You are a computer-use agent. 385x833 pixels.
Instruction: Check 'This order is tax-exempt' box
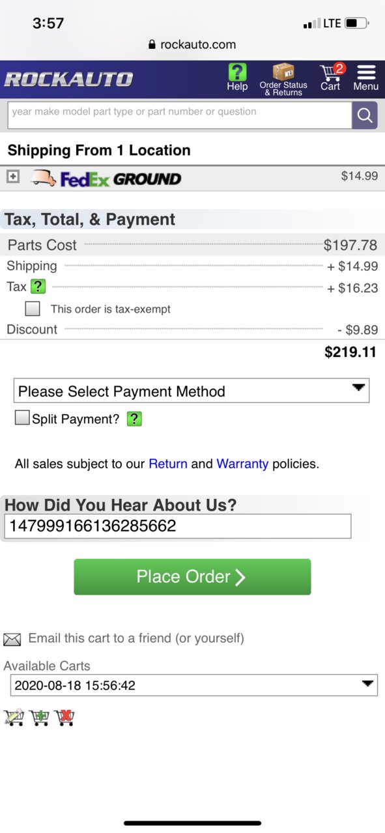click(x=33, y=309)
